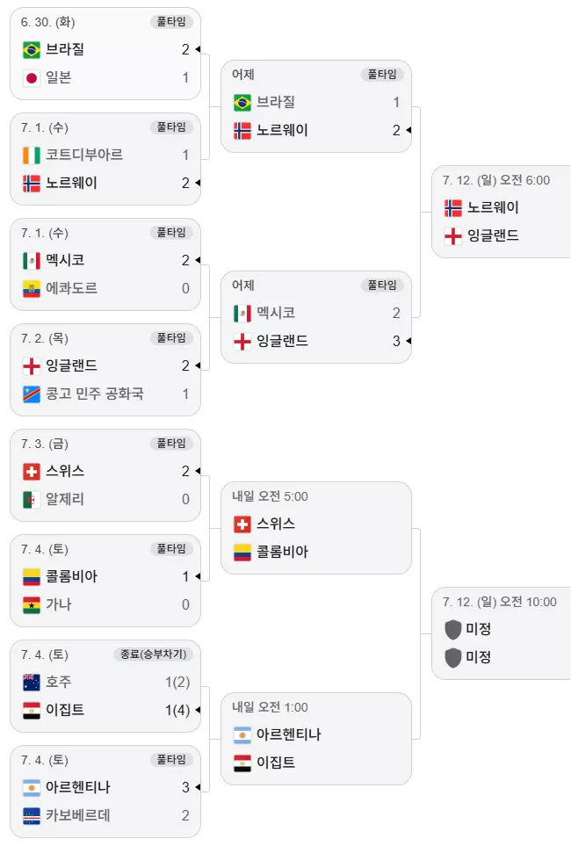Open the 스위스 vs 콜롬비아 upcoming match
The image size is (571, 846).
[x=316, y=528]
